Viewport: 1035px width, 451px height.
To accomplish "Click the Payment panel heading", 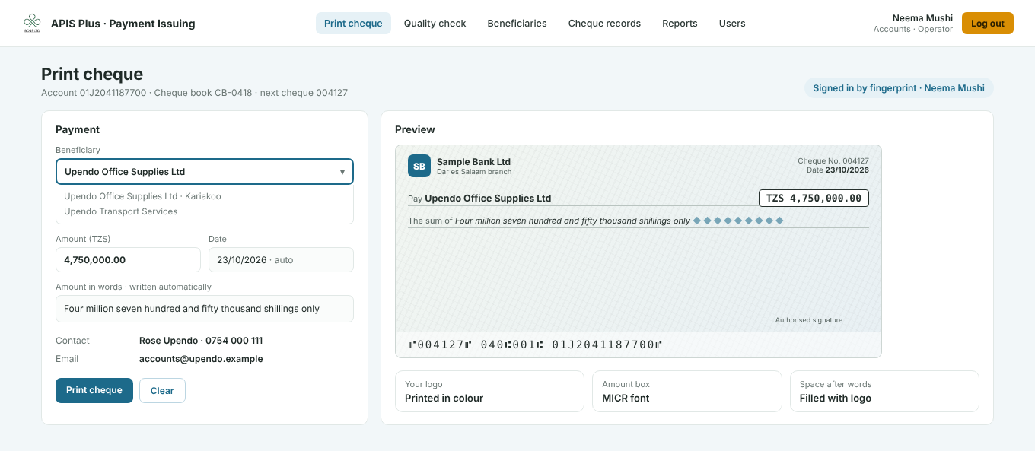I will pyautogui.click(x=78, y=129).
